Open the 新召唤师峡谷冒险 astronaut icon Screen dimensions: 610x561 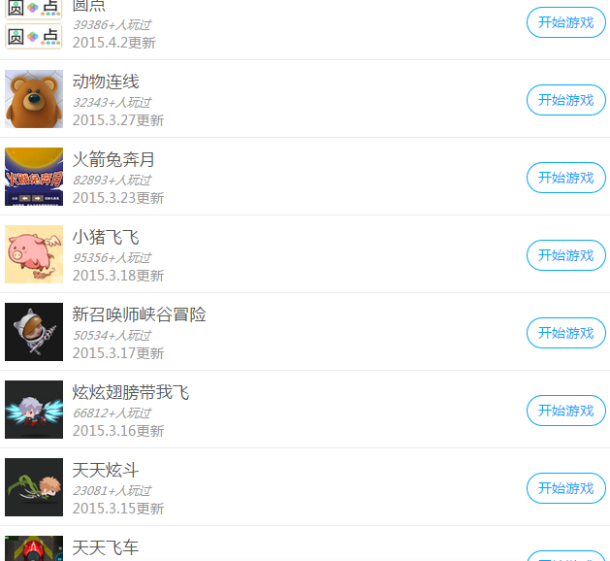(x=34, y=332)
